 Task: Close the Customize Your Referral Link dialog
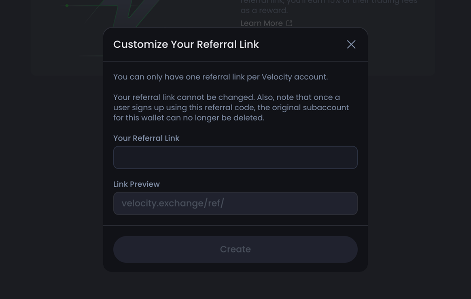click(351, 44)
